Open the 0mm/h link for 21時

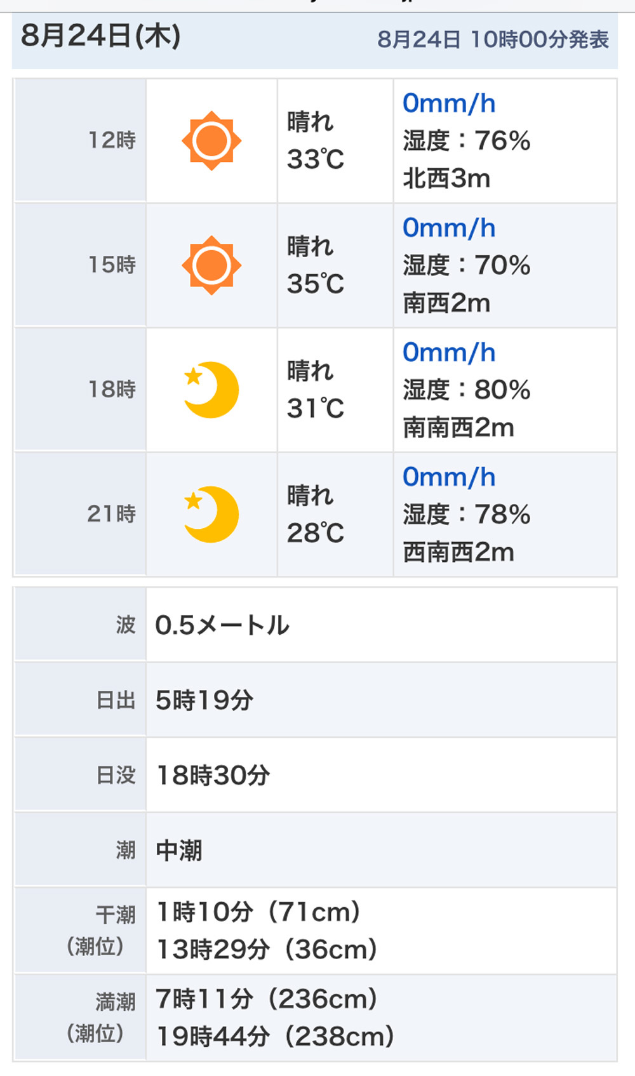[449, 477]
